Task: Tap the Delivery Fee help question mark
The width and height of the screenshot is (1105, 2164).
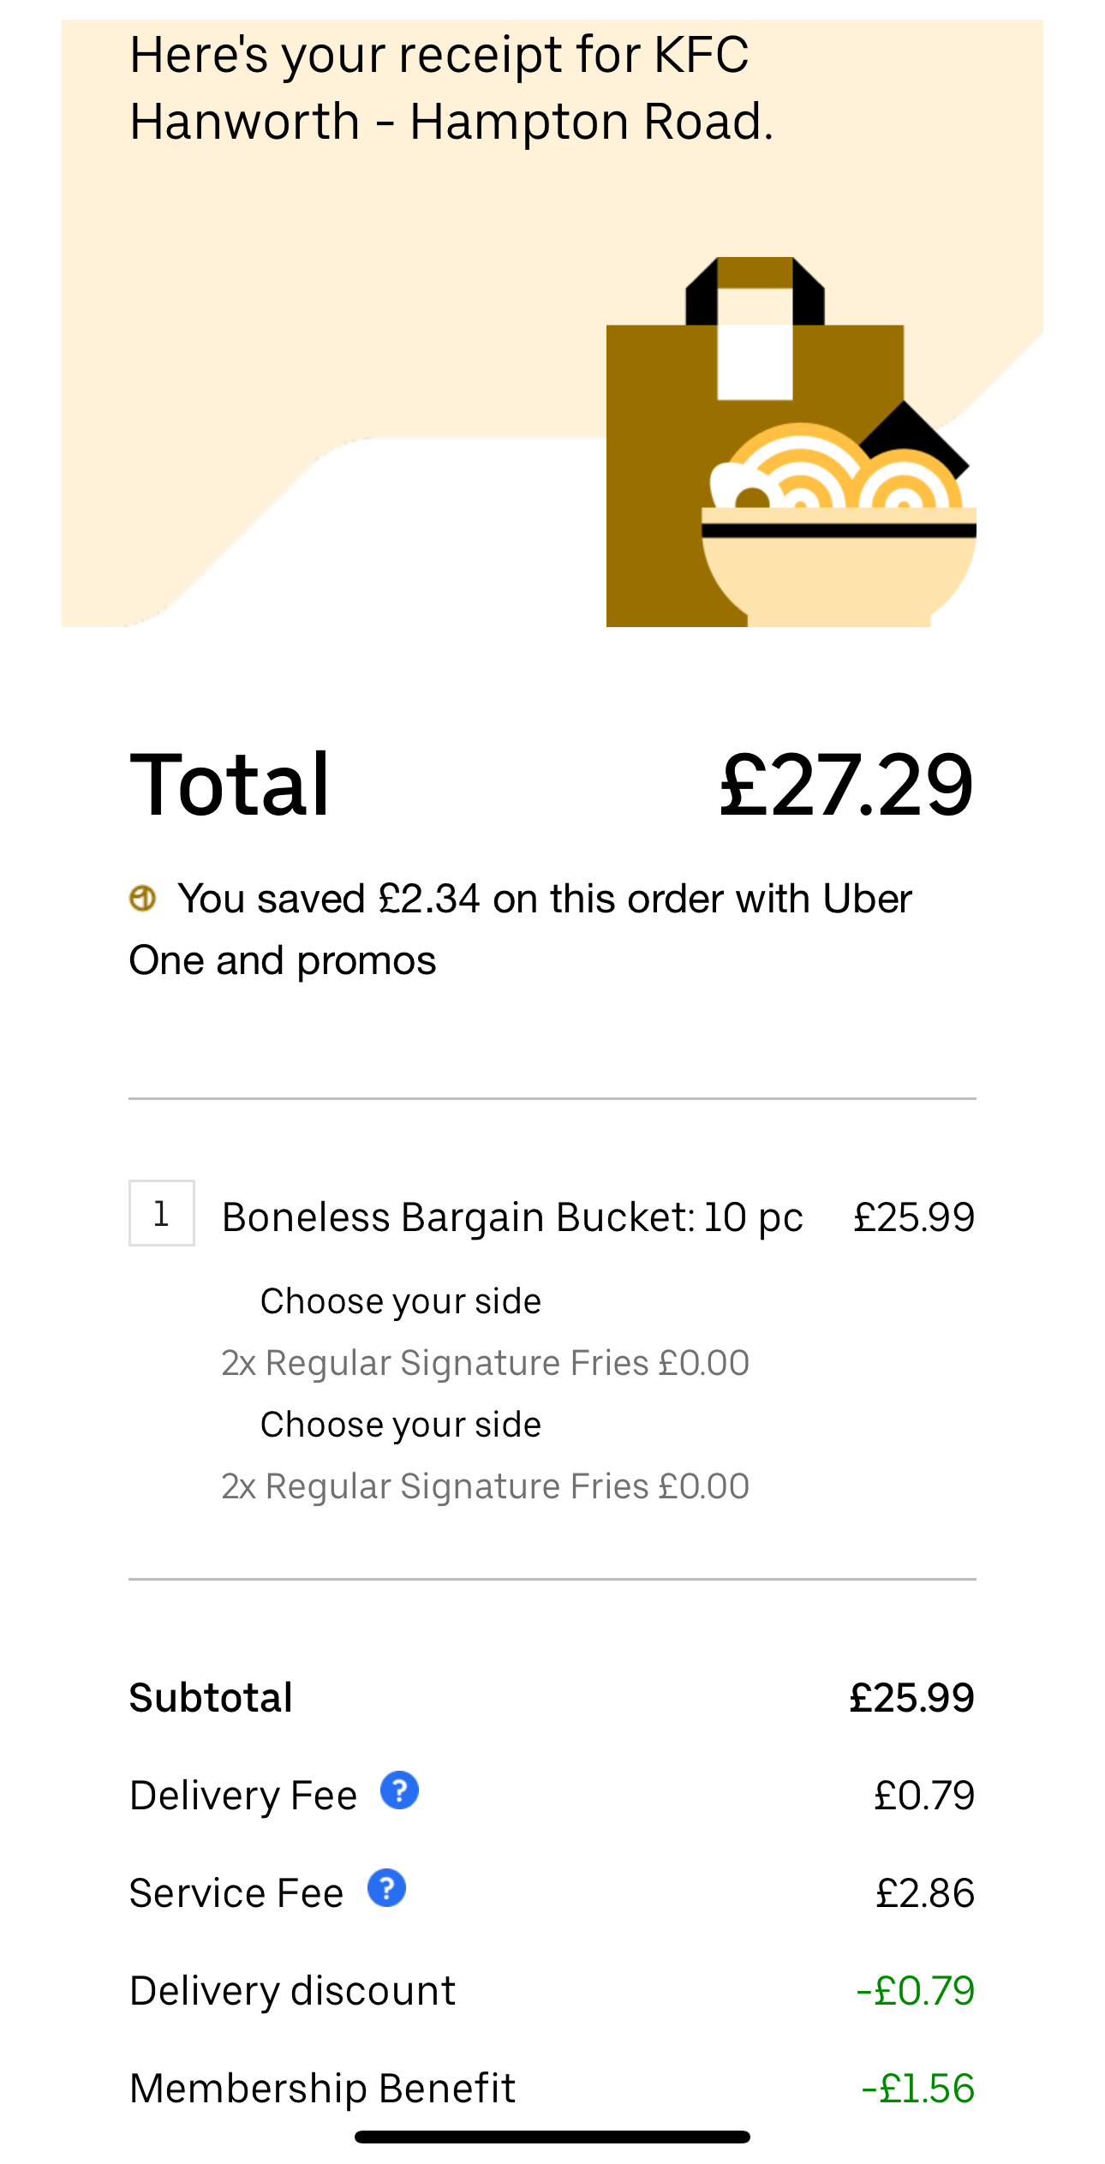Action: [399, 1790]
